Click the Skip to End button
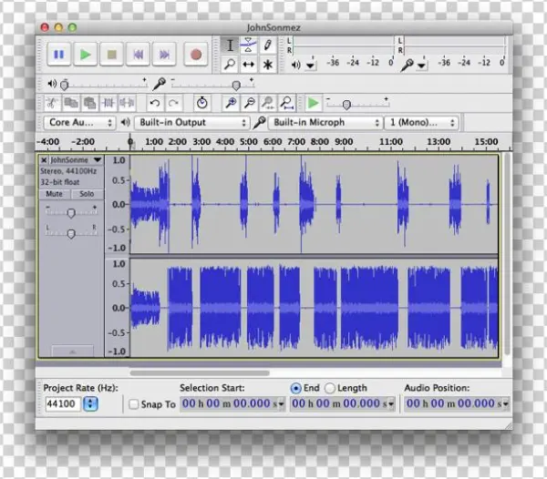The width and height of the screenshot is (547, 479). tap(165, 55)
